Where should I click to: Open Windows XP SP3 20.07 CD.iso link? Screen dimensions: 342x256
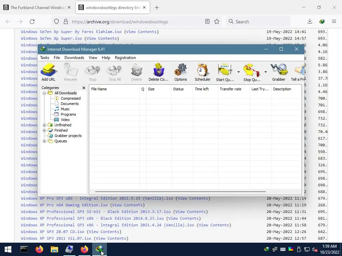click(x=52, y=232)
